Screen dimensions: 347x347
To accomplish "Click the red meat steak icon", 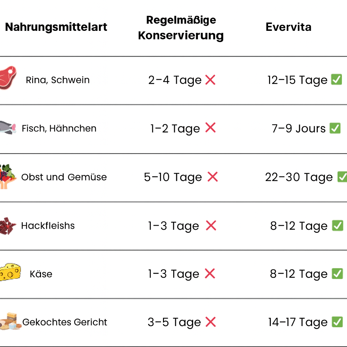I will tap(8, 78).
